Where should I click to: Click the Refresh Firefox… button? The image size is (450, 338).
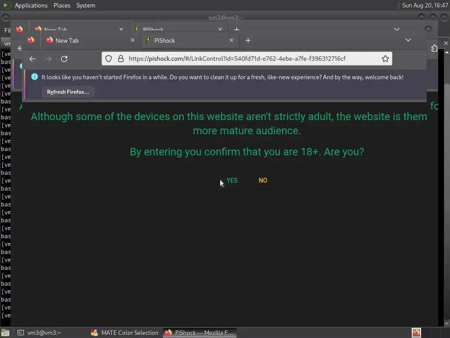click(68, 92)
